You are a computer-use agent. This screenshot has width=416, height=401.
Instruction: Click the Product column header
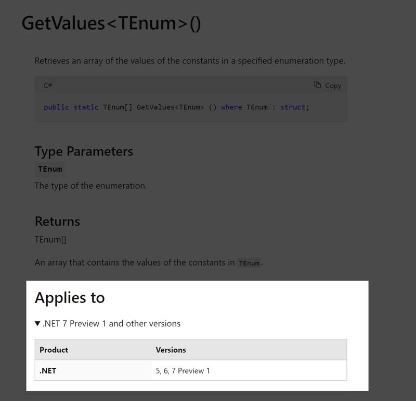coord(54,350)
